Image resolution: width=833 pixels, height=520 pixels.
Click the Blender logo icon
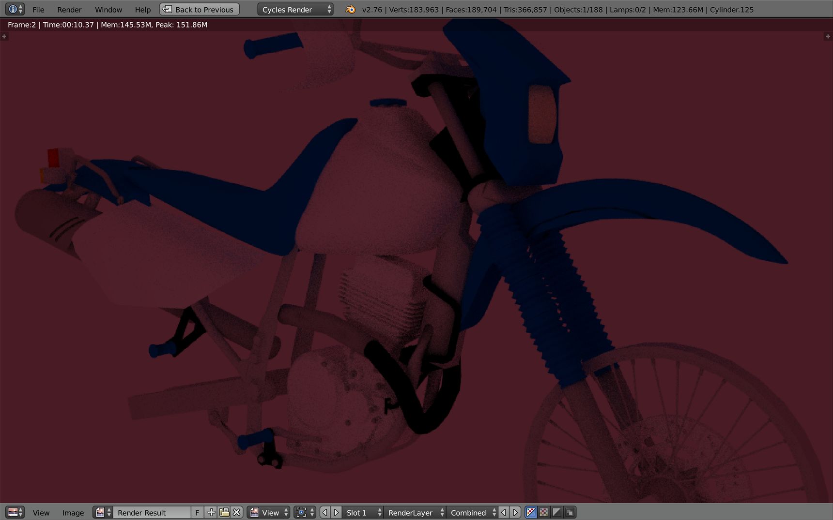coord(350,9)
